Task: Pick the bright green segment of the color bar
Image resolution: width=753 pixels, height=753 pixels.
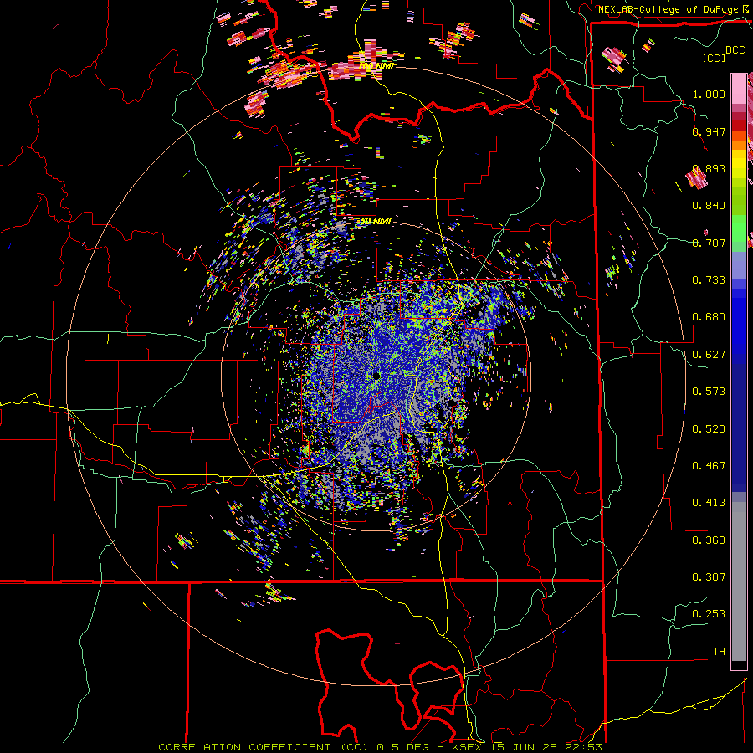Action: click(x=739, y=228)
